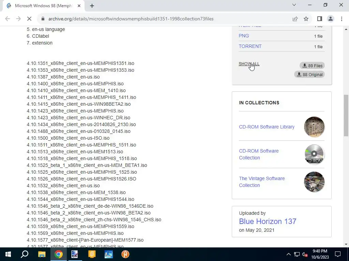
Task: Click Vintage Software Collection thumbnail image
Action: pos(314,182)
